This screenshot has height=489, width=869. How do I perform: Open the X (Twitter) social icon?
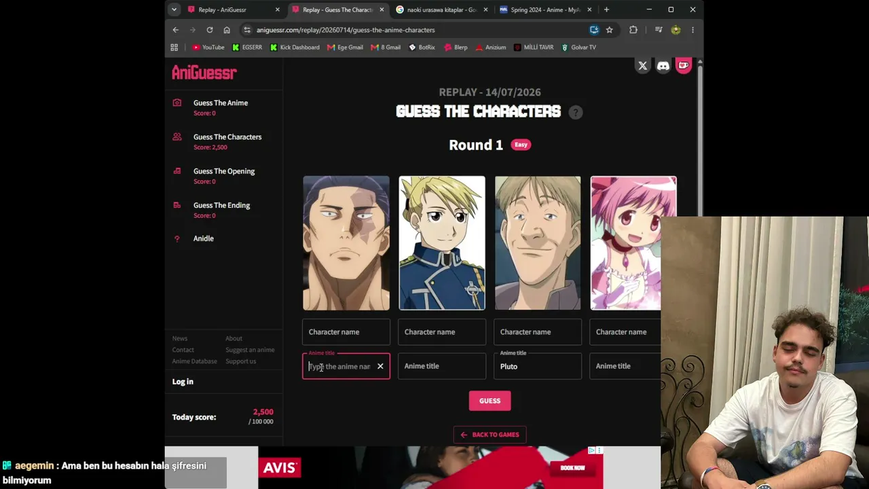coord(642,66)
